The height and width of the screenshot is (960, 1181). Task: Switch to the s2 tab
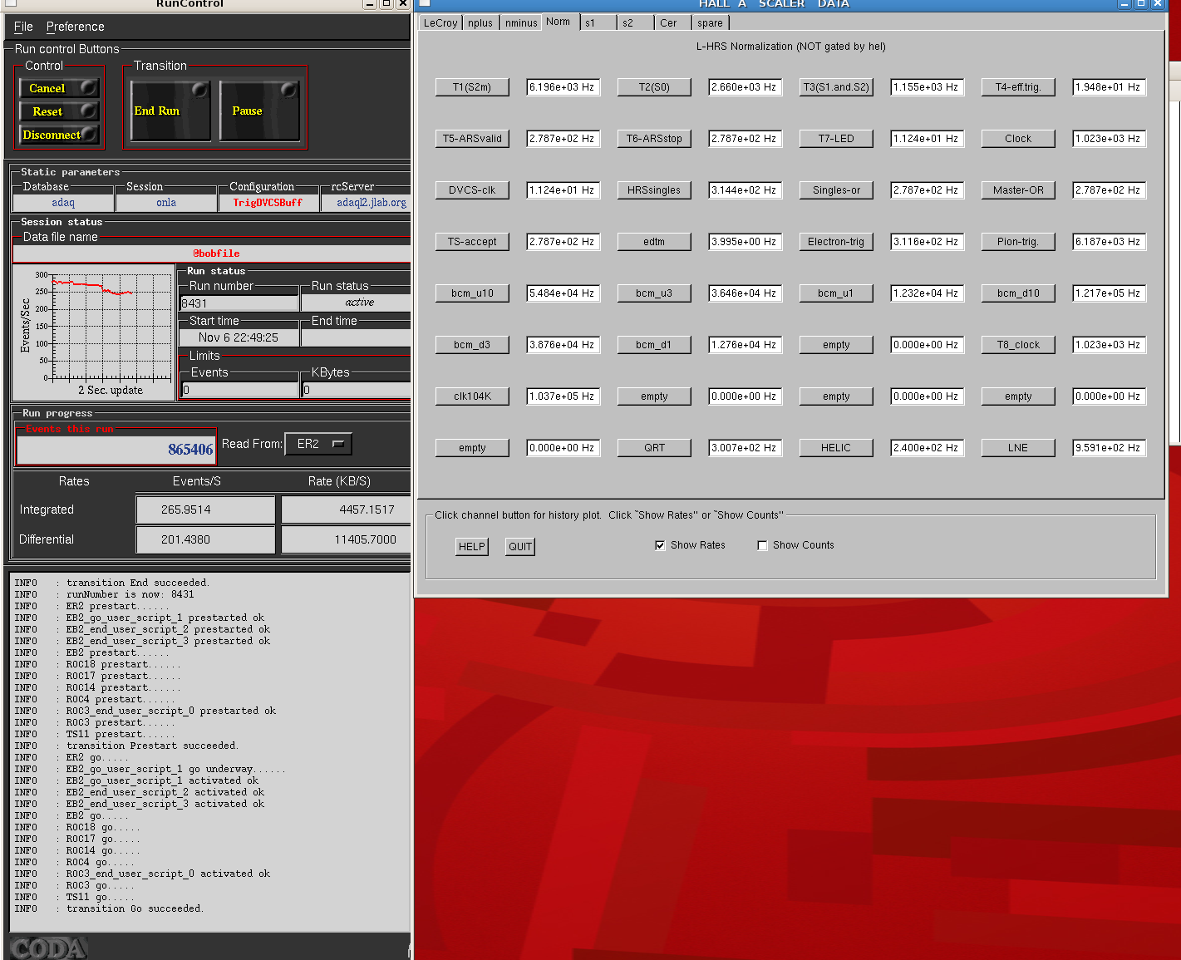pos(636,23)
